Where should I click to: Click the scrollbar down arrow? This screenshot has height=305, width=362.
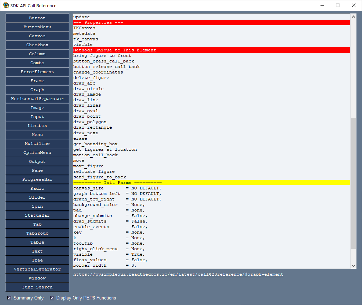point(353,266)
